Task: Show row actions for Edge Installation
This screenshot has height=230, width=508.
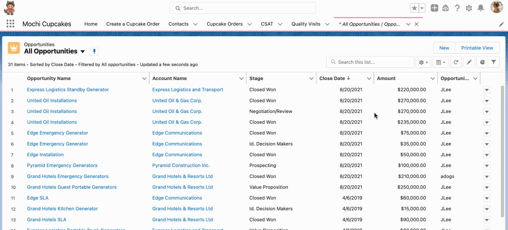Action: pyautogui.click(x=487, y=155)
